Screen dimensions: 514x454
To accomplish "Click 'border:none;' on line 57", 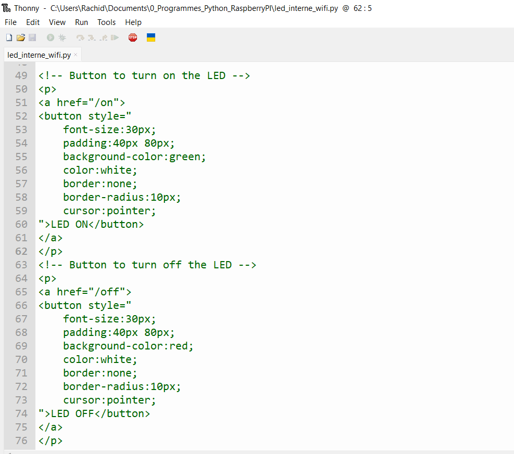I will click(x=100, y=184).
